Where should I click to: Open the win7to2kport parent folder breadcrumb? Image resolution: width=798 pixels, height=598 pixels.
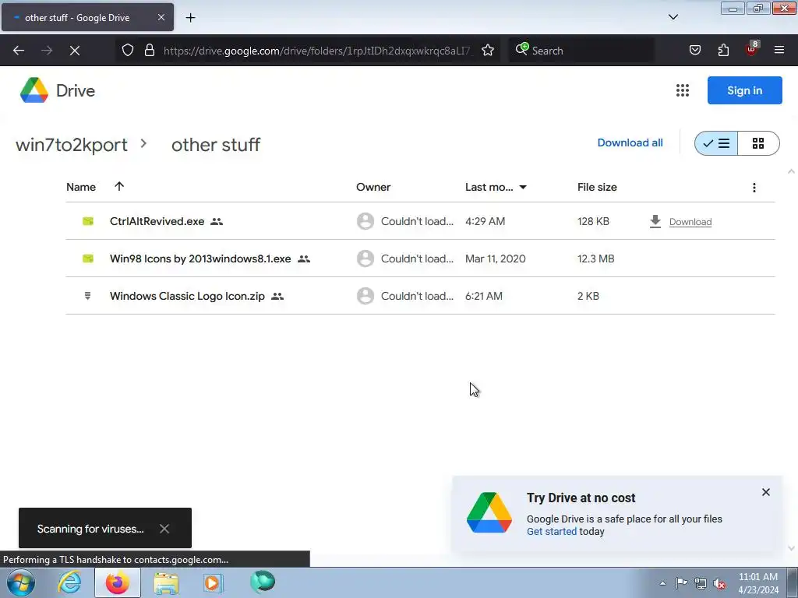pos(71,145)
